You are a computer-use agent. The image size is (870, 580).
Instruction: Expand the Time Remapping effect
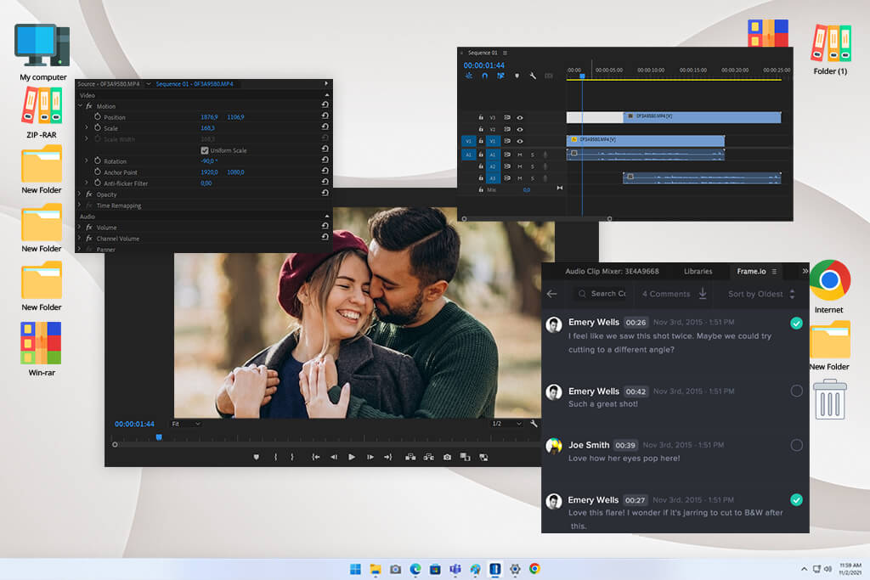[80, 206]
